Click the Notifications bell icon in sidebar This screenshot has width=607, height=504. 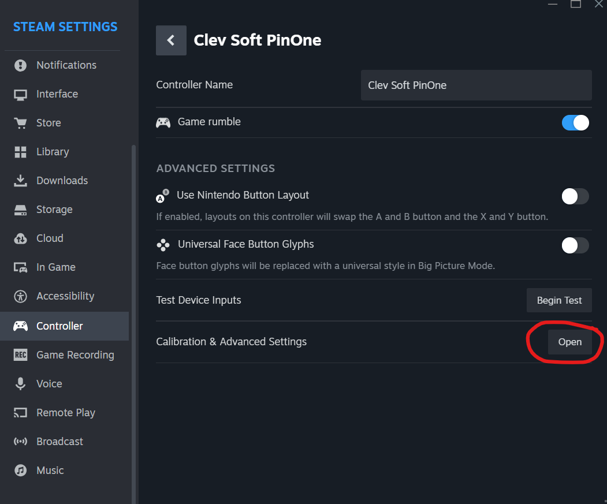pyautogui.click(x=21, y=65)
